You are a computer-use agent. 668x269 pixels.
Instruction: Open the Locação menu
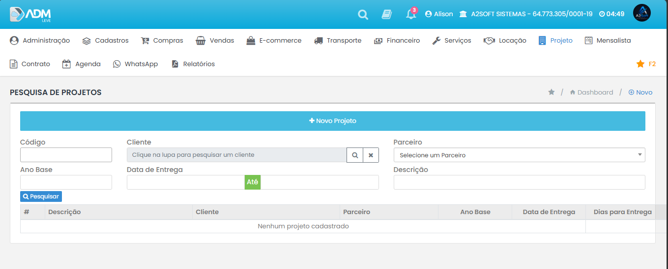pyautogui.click(x=505, y=41)
